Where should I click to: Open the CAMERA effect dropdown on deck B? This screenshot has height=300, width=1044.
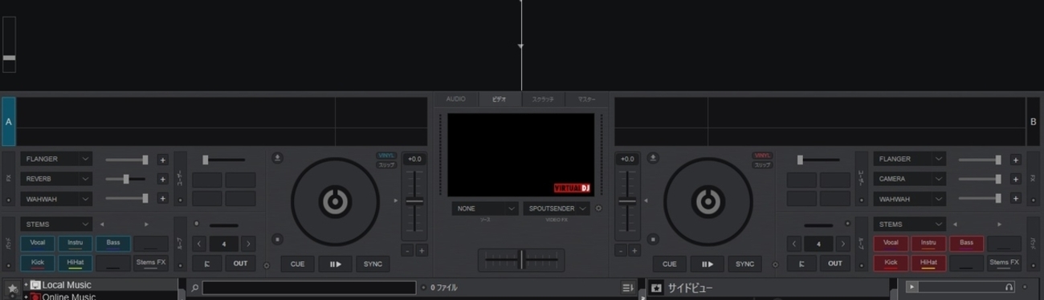(909, 179)
